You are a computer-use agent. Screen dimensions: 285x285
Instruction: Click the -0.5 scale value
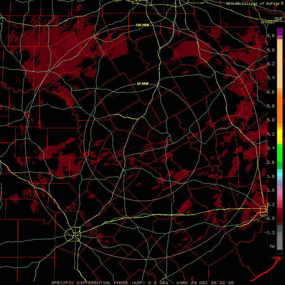click(x=269, y=218)
